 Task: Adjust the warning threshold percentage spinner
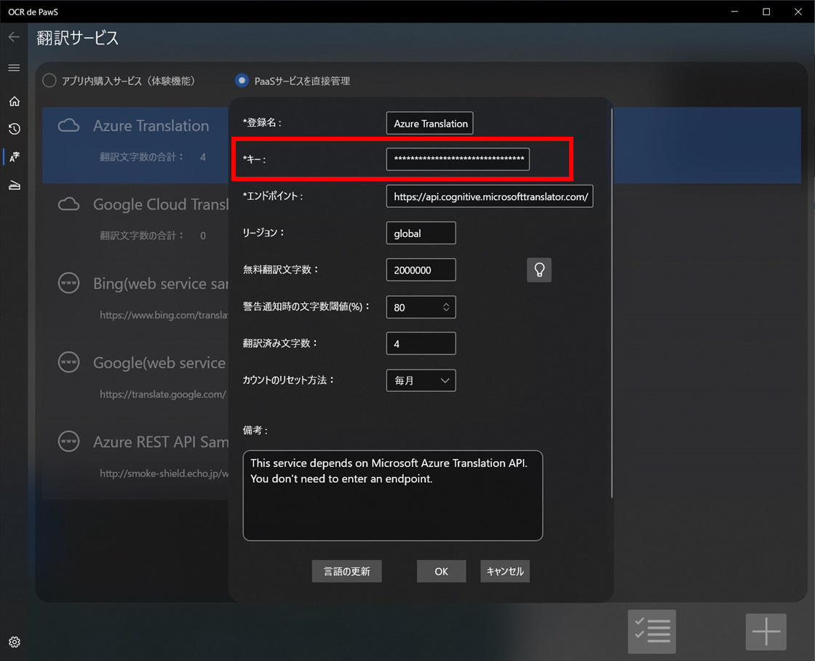tap(446, 307)
